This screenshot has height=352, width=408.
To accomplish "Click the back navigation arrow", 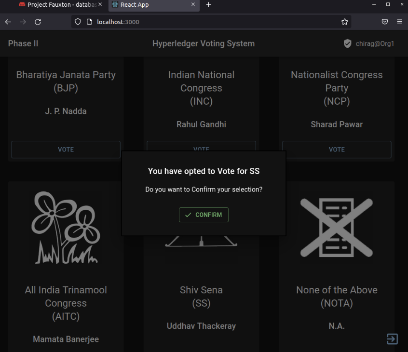I will [x=8, y=22].
